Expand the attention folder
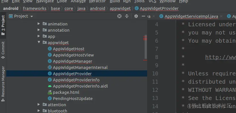The width and height of the screenshot is (236, 113). 39,105
